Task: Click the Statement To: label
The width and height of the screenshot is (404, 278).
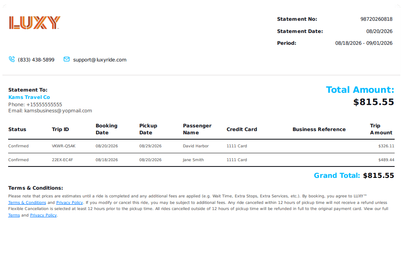Action: pos(28,90)
